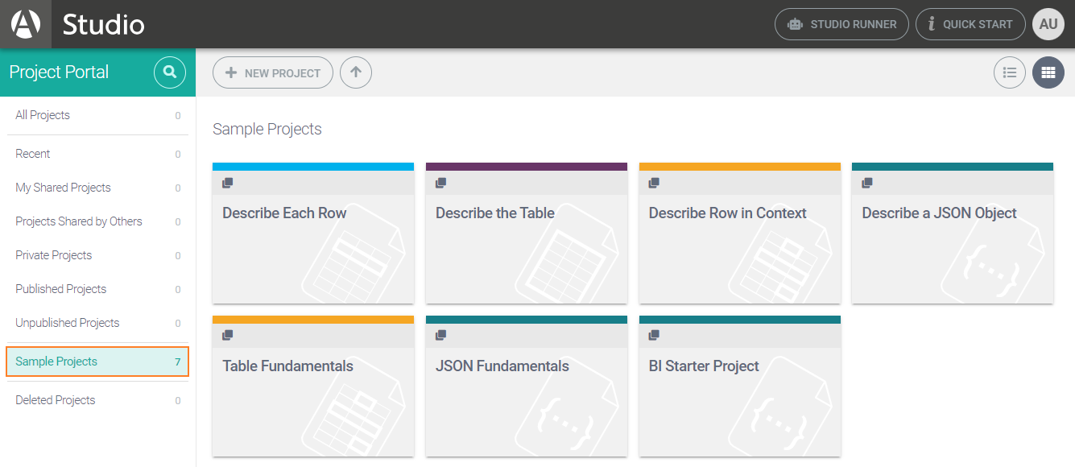
Task: Click copy icon on Describe a JSON Object card
Action: pos(867,183)
